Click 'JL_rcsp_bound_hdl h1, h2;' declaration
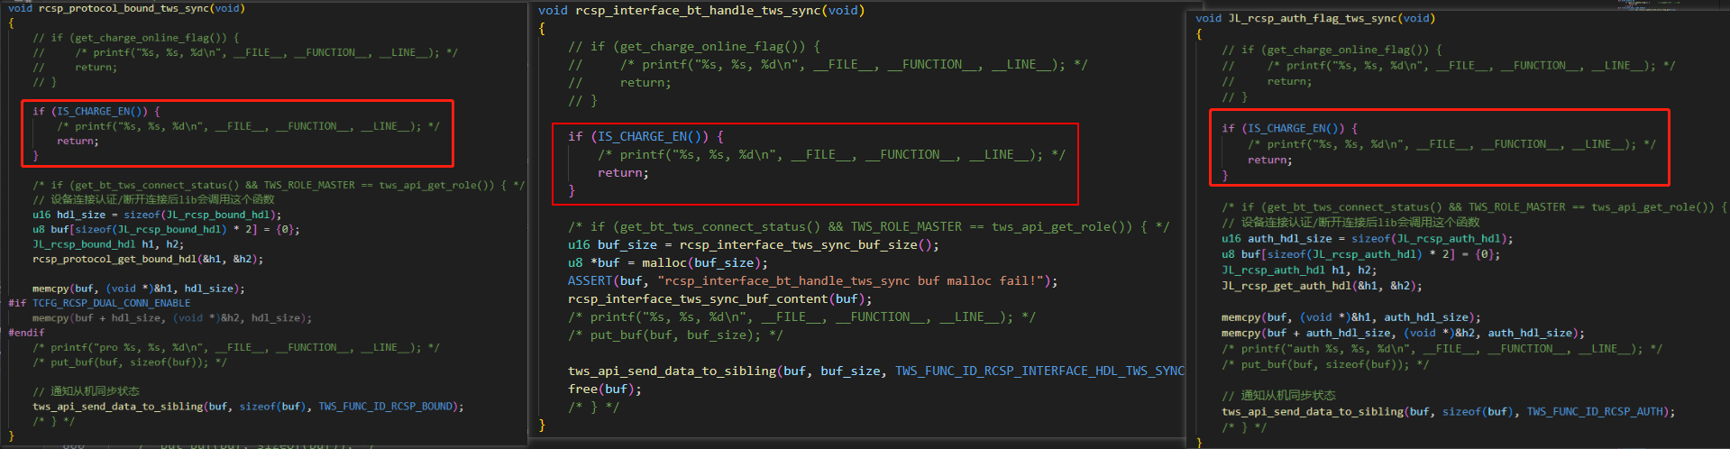 (x=108, y=243)
